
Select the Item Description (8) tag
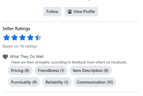coord(91,70)
